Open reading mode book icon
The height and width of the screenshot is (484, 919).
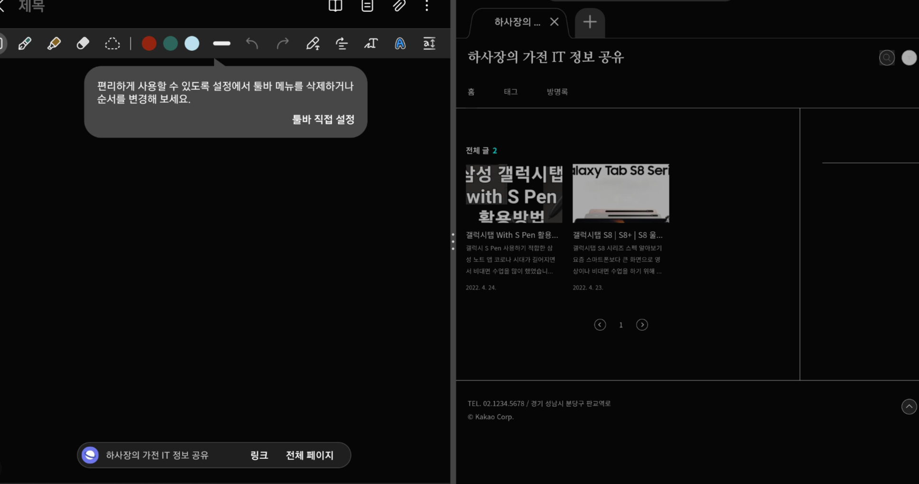pyautogui.click(x=335, y=6)
